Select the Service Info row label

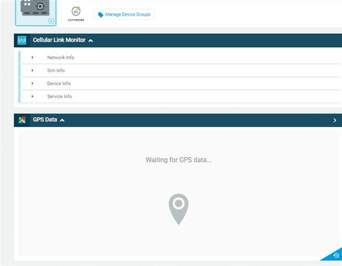tap(59, 96)
